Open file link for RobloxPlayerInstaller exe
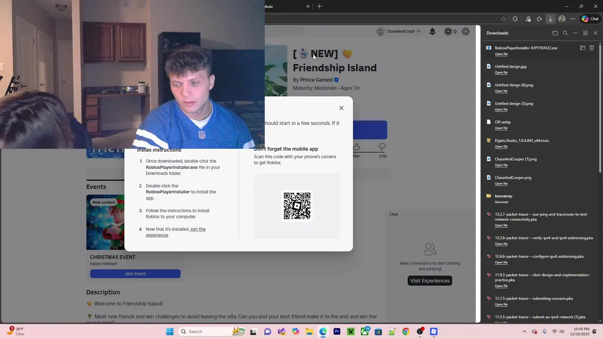The width and height of the screenshot is (603, 339). click(x=501, y=54)
